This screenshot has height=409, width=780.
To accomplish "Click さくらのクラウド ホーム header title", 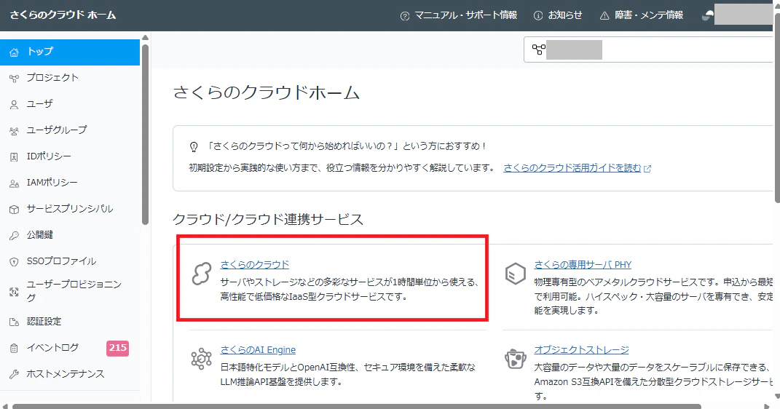I will [63, 15].
